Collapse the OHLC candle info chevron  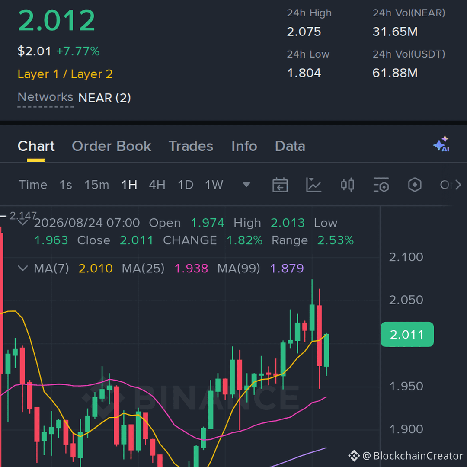coord(23,223)
